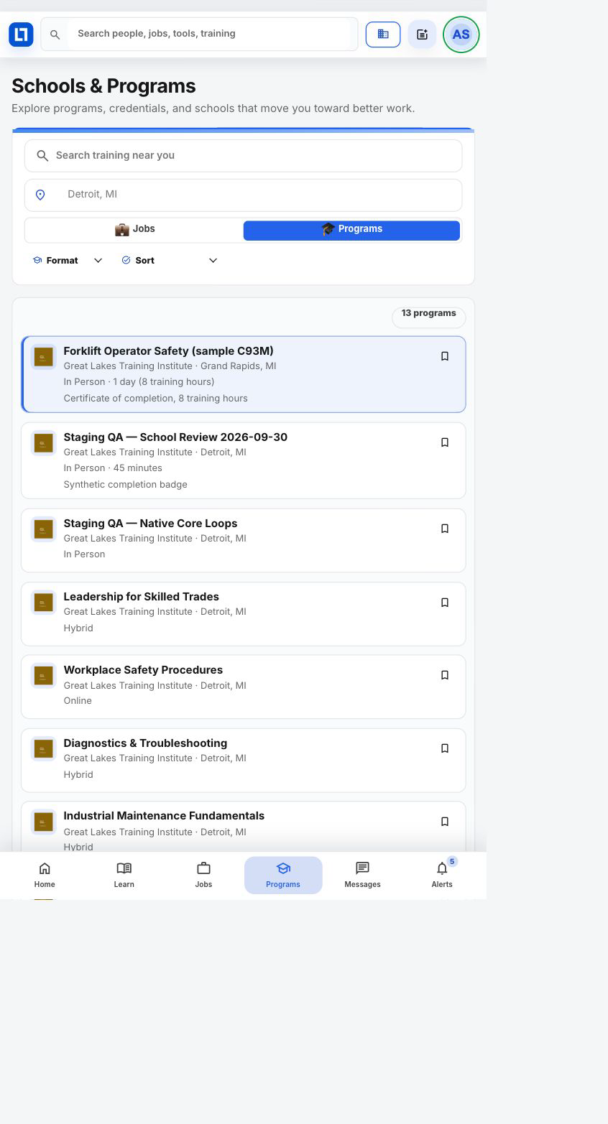Screen dimensions: 608x1124
Task: Edit the Detroit, MI location field
Action: [x=243, y=195]
